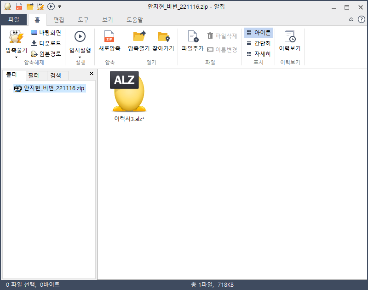Click the open archive folder quick-access icon

tap(30, 6)
